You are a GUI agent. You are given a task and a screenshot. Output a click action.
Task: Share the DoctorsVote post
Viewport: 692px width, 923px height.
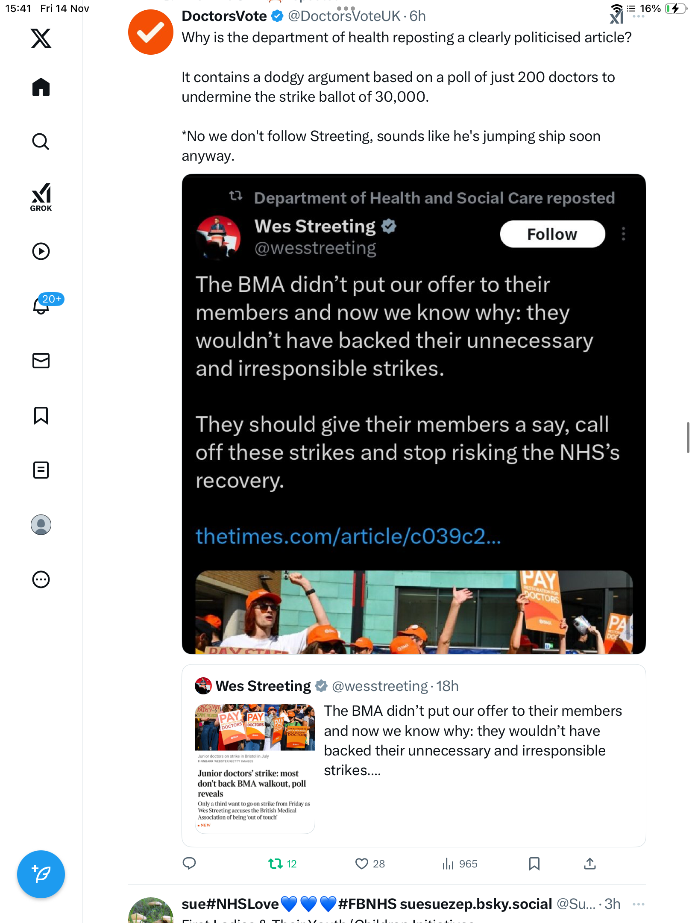point(590,864)
